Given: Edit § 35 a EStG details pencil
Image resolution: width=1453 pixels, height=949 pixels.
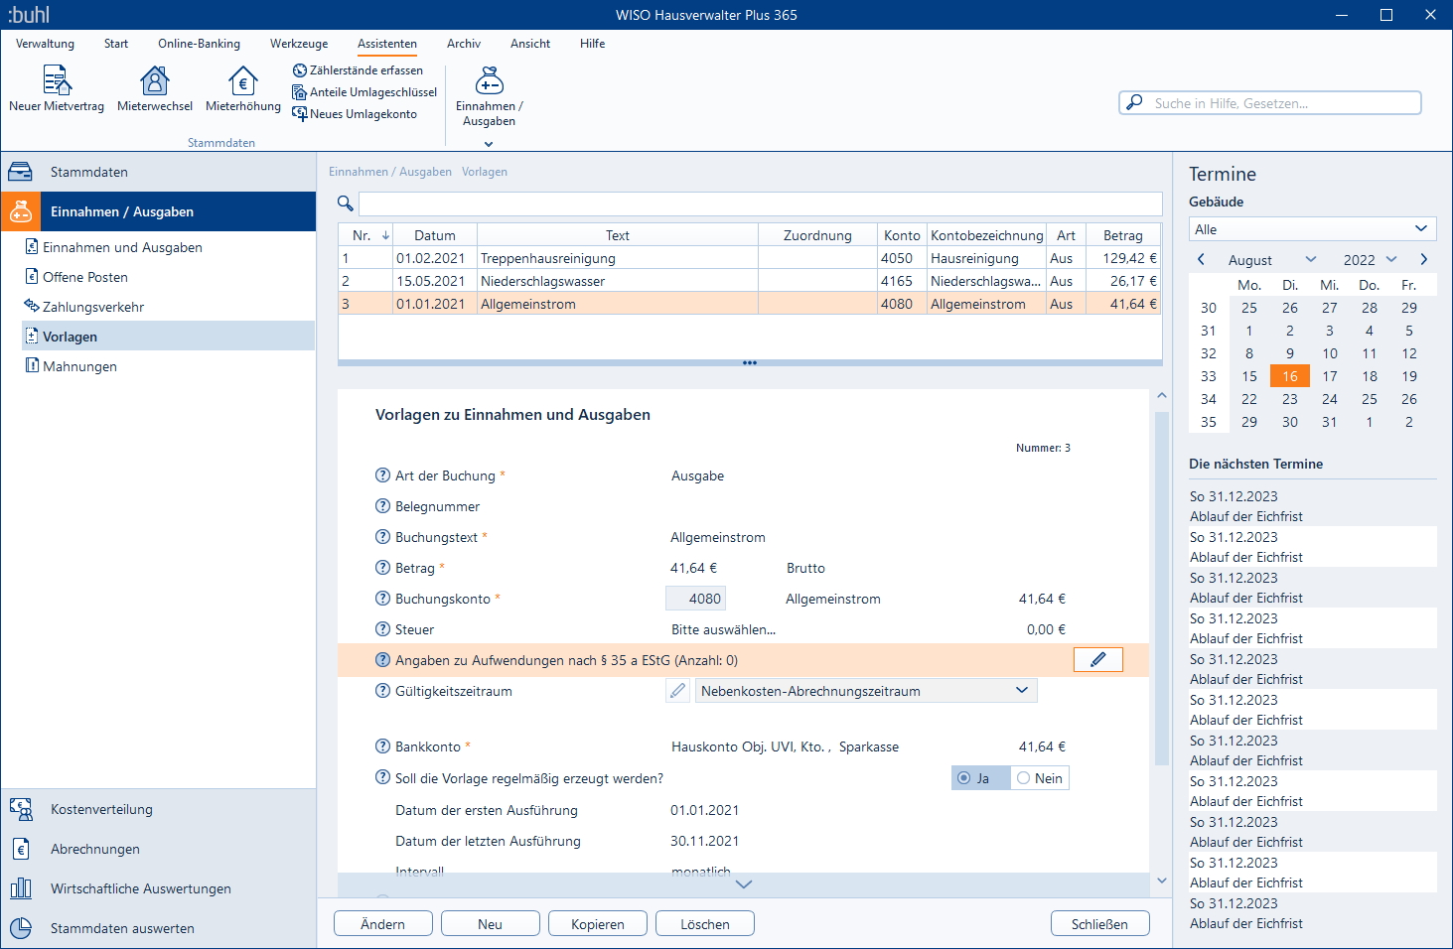Looking at the screenshot, I should 1097,660.
